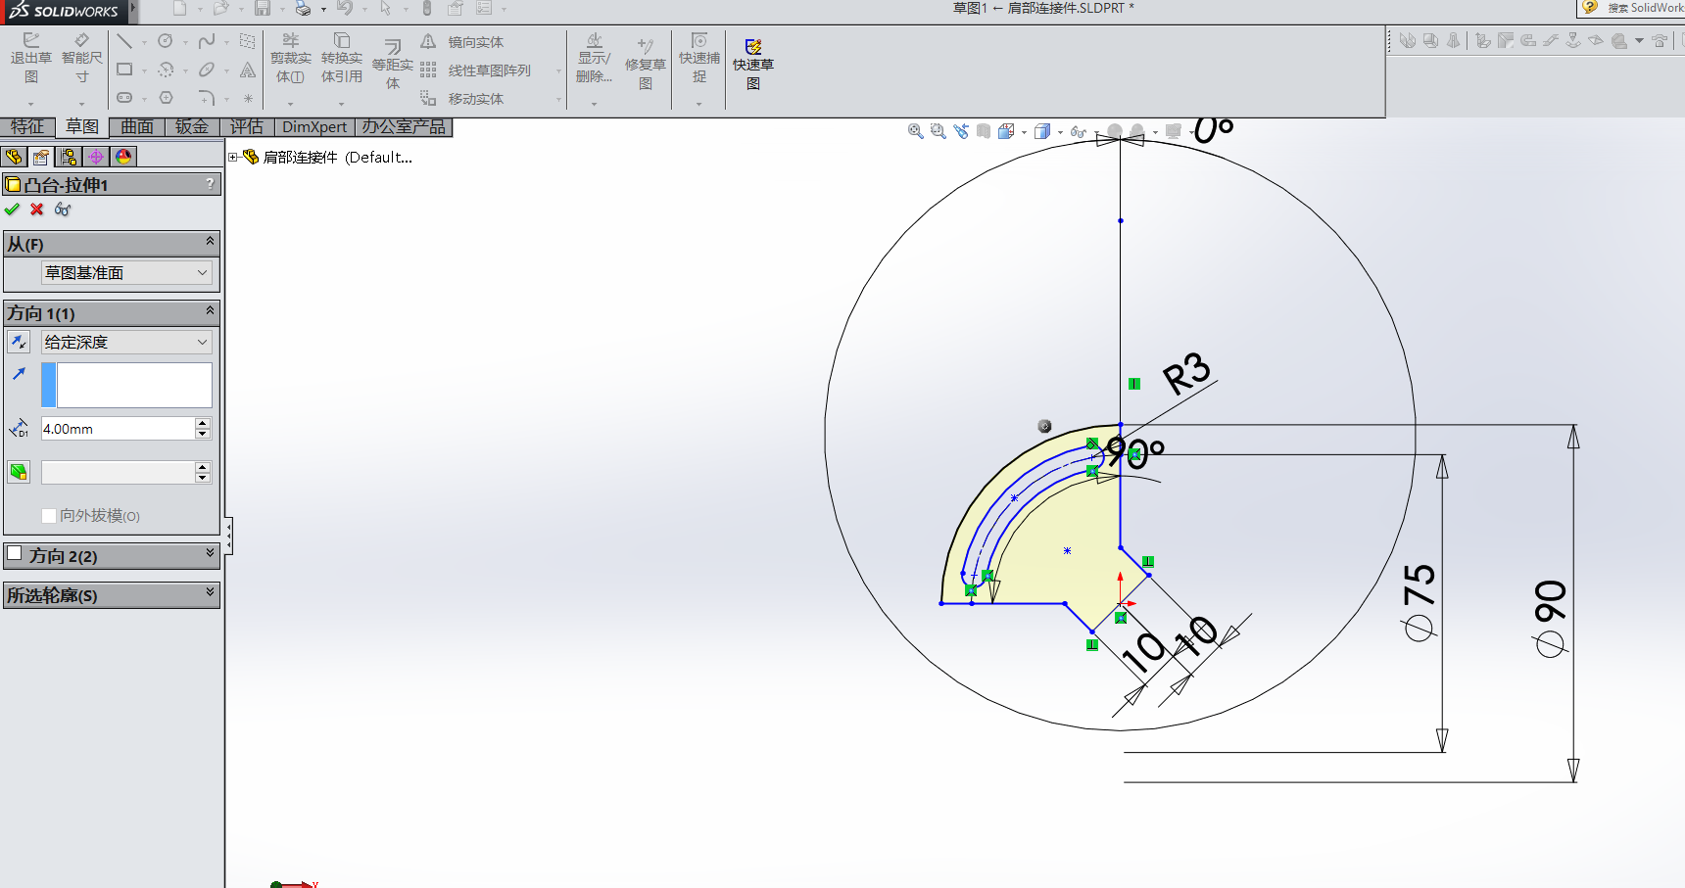
Task: Switch to the DimXpert tab
Action: (x=314, y=126)
